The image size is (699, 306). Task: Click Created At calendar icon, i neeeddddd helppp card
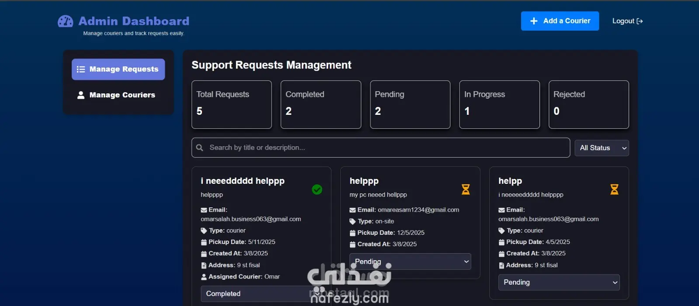204,254
